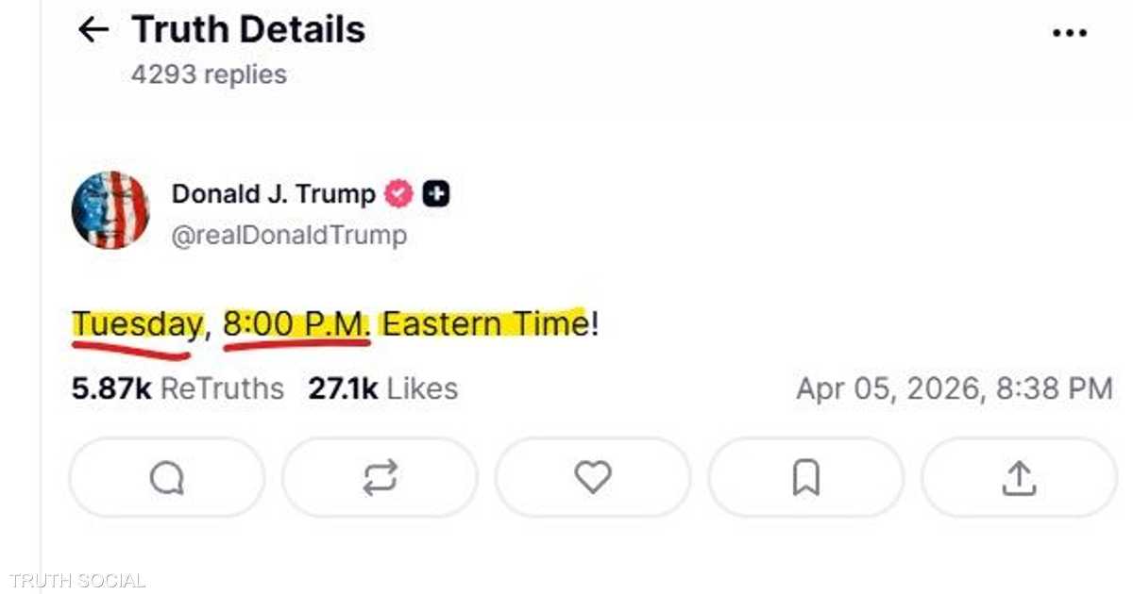View the 5.87k ReTruths list
Viewport: 1133px width, 594px height.
(178, 388)
